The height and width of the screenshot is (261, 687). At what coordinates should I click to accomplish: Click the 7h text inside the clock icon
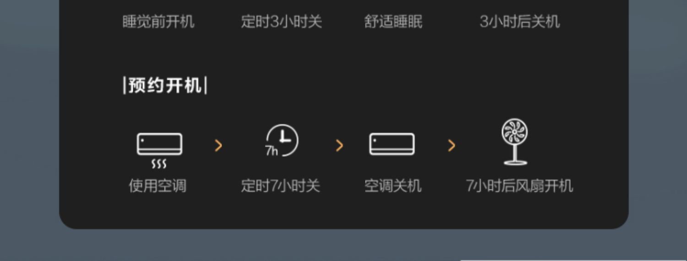pos(272,151)
